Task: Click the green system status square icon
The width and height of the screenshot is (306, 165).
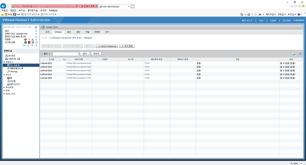Action: (25, 42)
